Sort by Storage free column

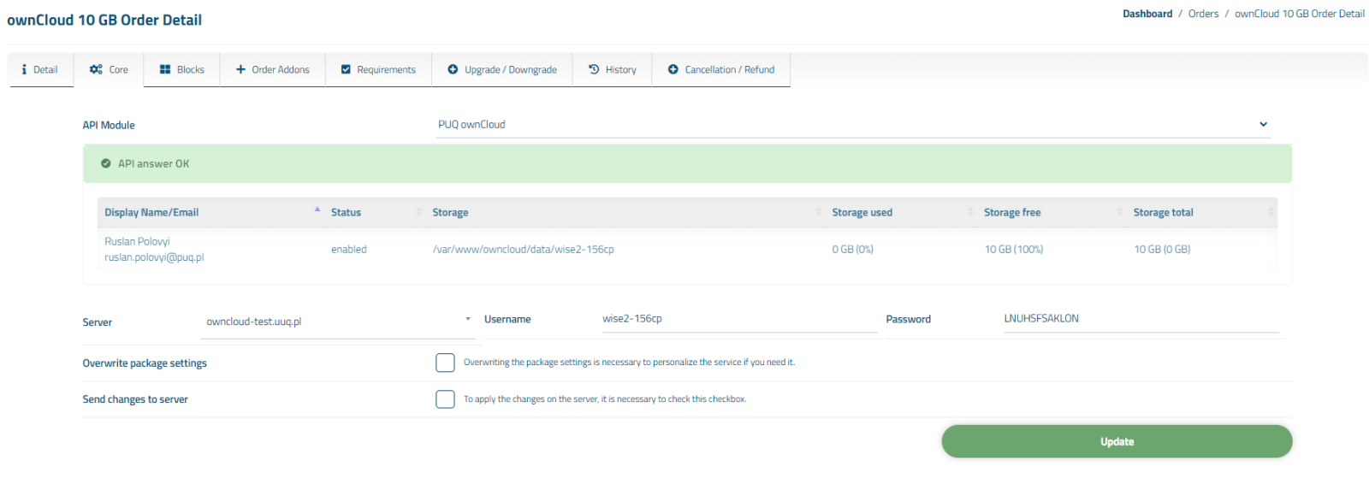[x=1052, y=213]
